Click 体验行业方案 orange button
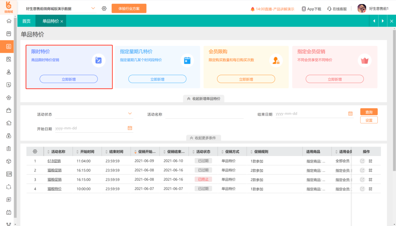 (x=129, y=8)
